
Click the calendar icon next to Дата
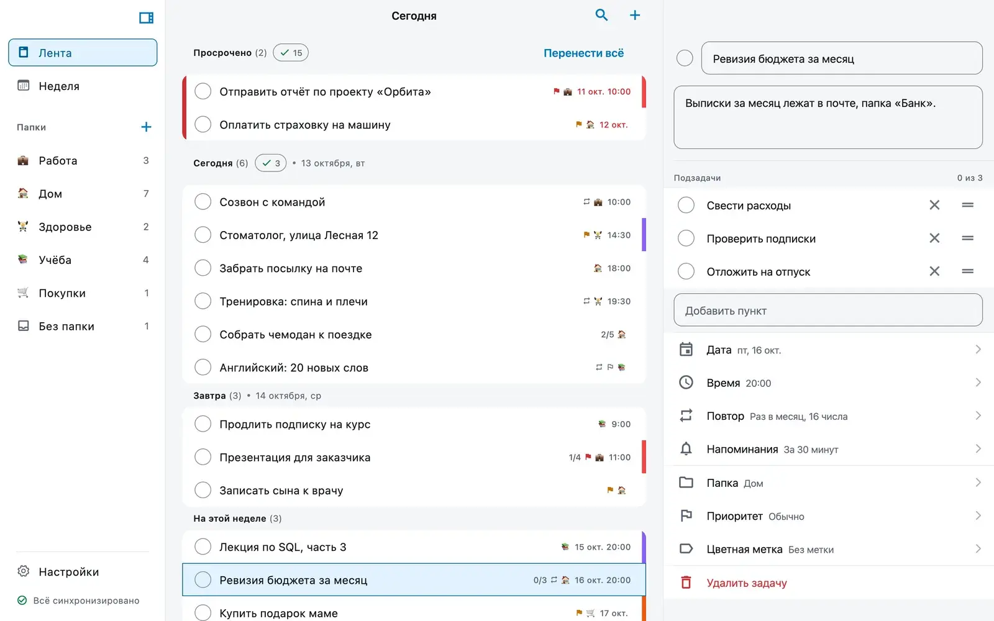(x=686, y=350)
